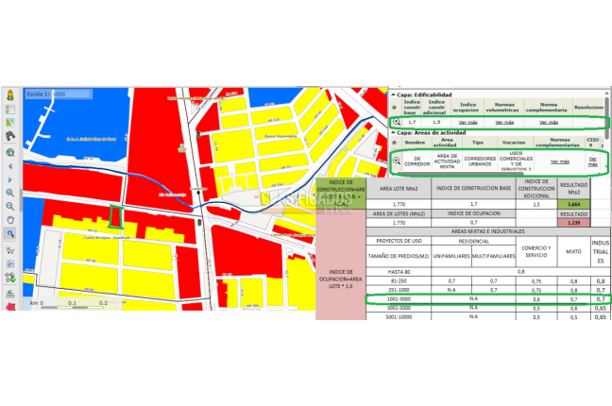Click the 5.664 green result cell
Screen dimensions: 612x406
tap(574, 204)
